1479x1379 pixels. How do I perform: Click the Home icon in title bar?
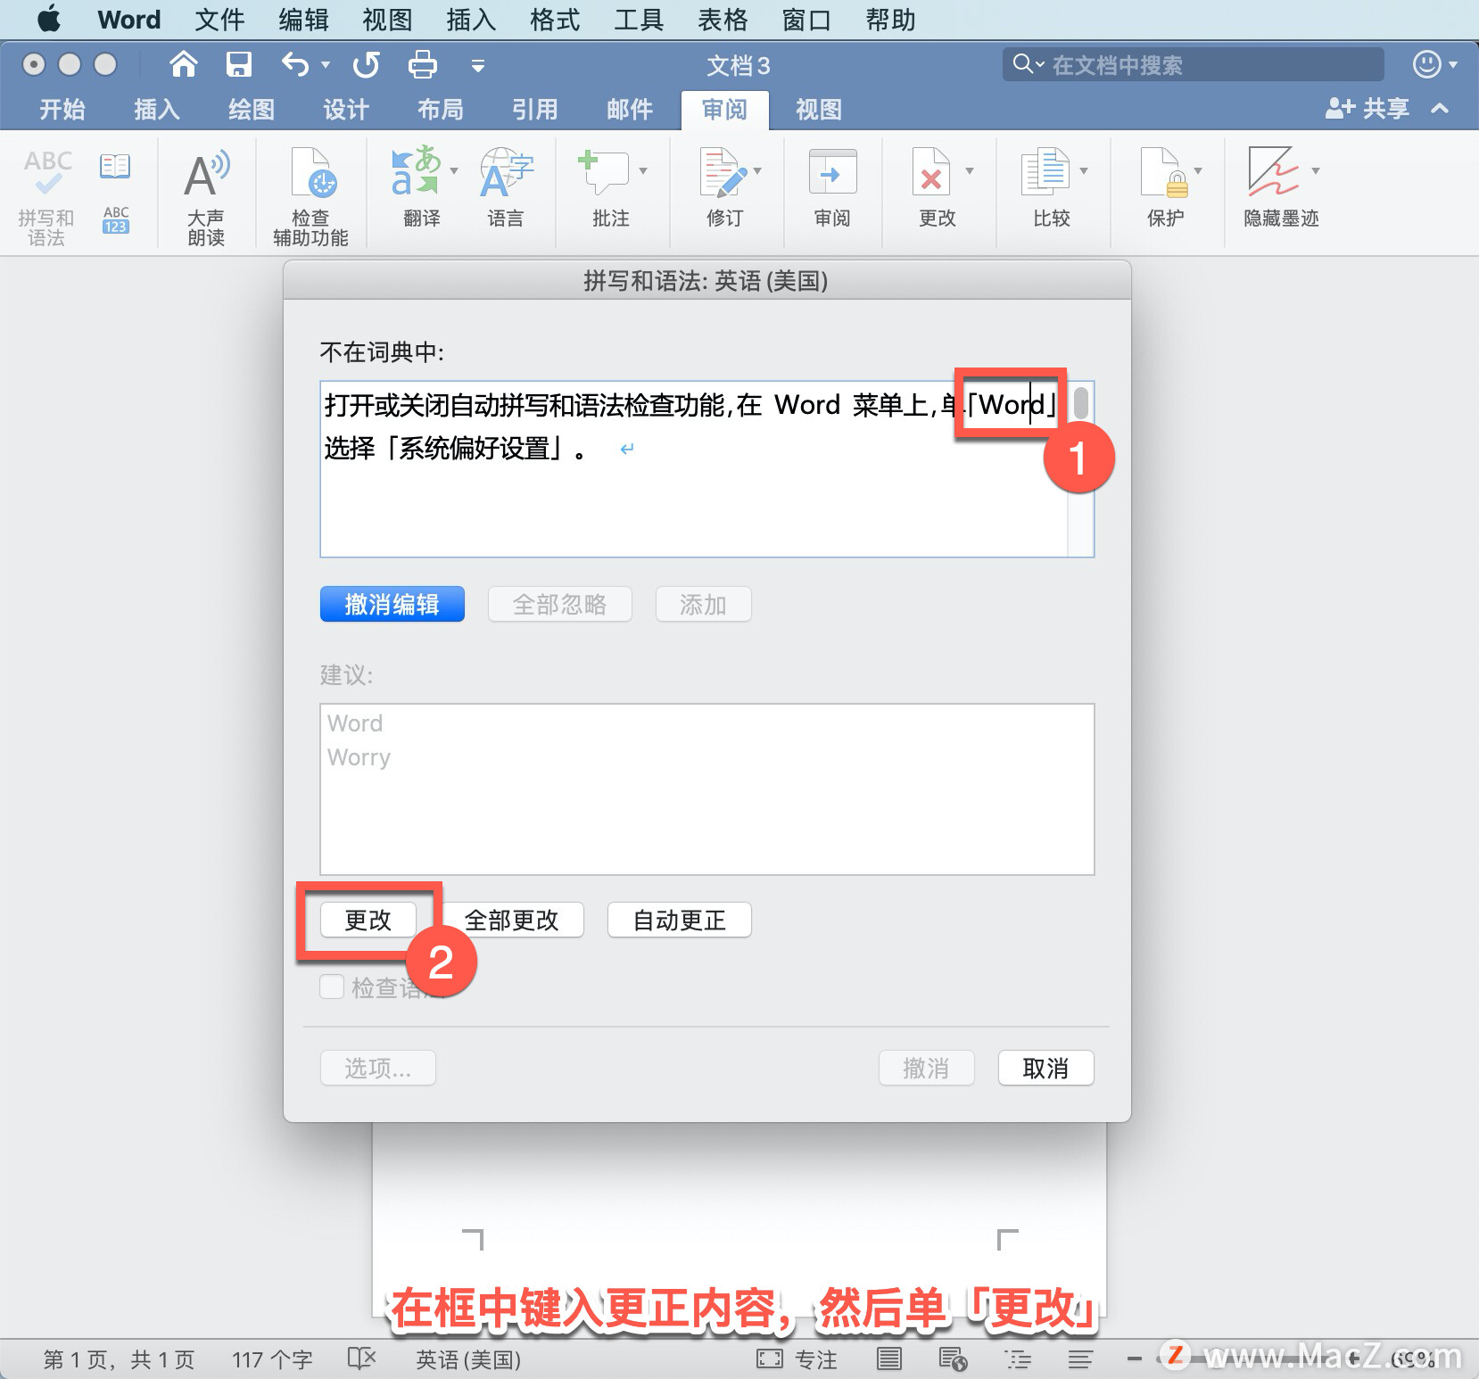pyautogui.click(x=184, y=64)
